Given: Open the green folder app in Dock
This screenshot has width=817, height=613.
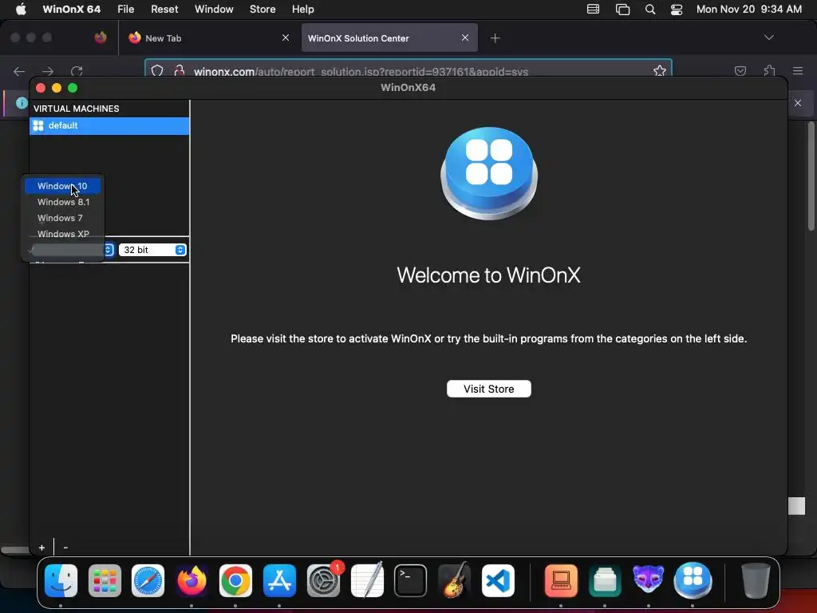Looking at the screenshot, I should point(605,581).
